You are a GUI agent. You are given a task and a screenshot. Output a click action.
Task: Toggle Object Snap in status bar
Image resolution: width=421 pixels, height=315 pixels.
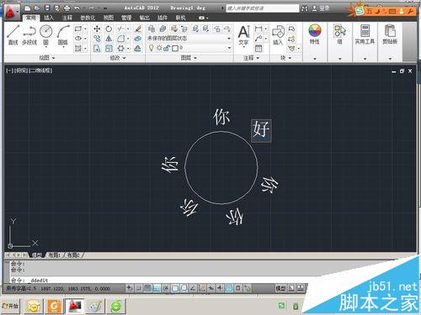click(x=175, y=288)
